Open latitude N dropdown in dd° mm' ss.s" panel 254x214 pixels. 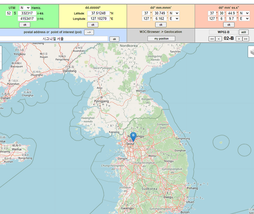244,13
